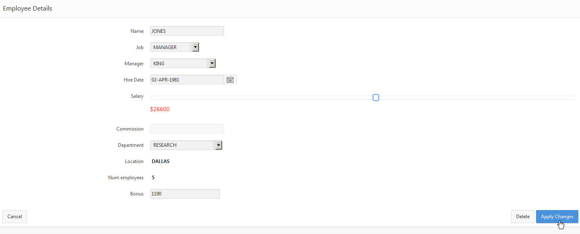Click the Name field label

[137, 31]
